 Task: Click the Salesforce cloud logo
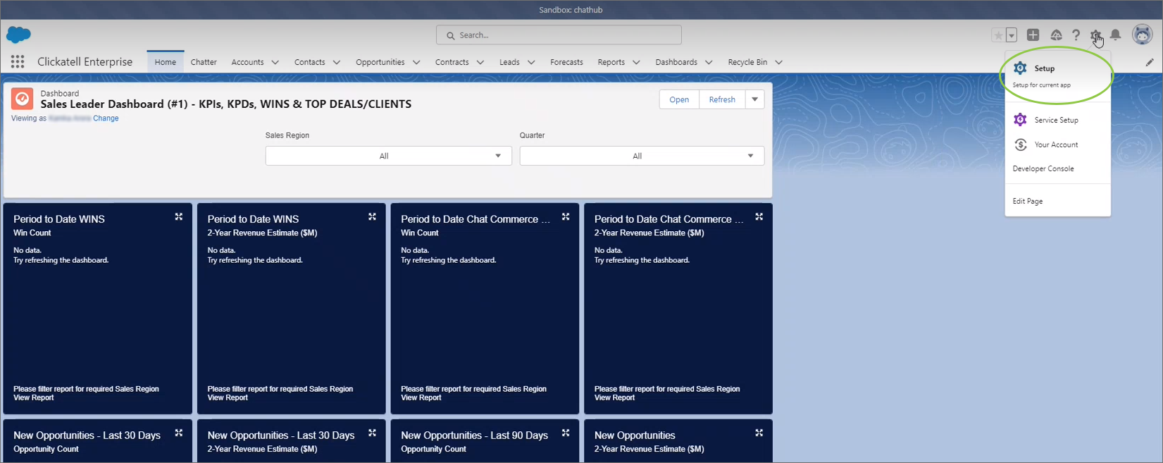18,35
